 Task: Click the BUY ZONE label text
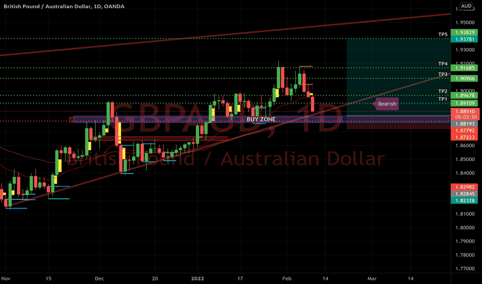coord(261,119)
